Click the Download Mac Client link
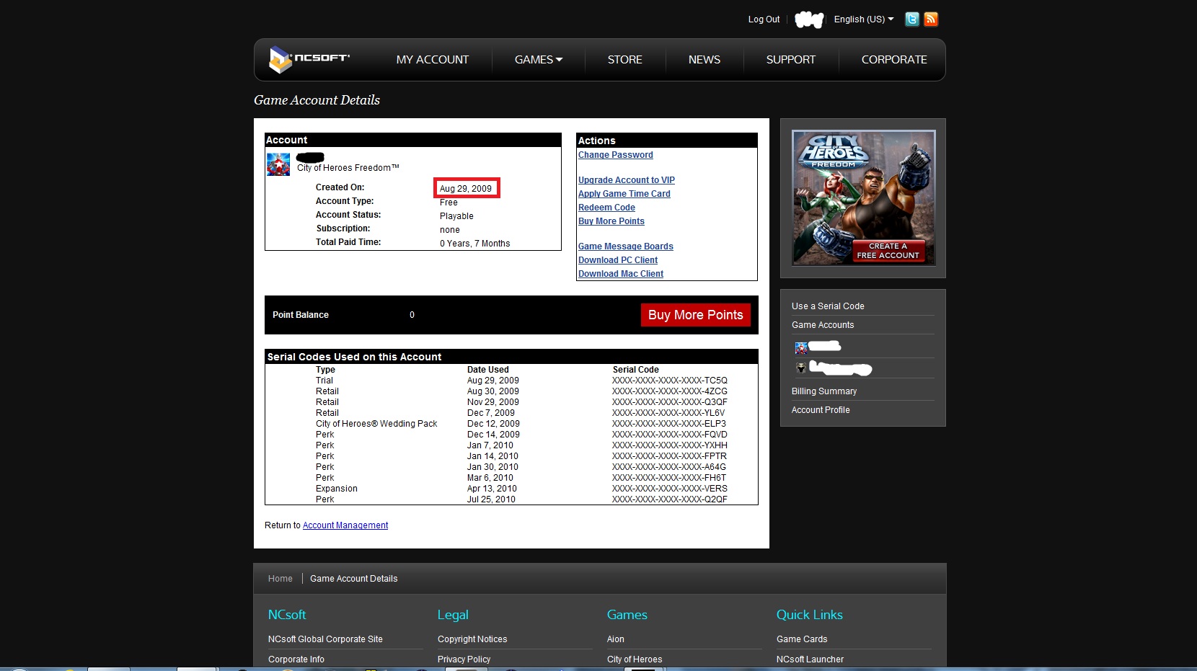The width and height of the screenshot is (1197, 671). point(621,274)
